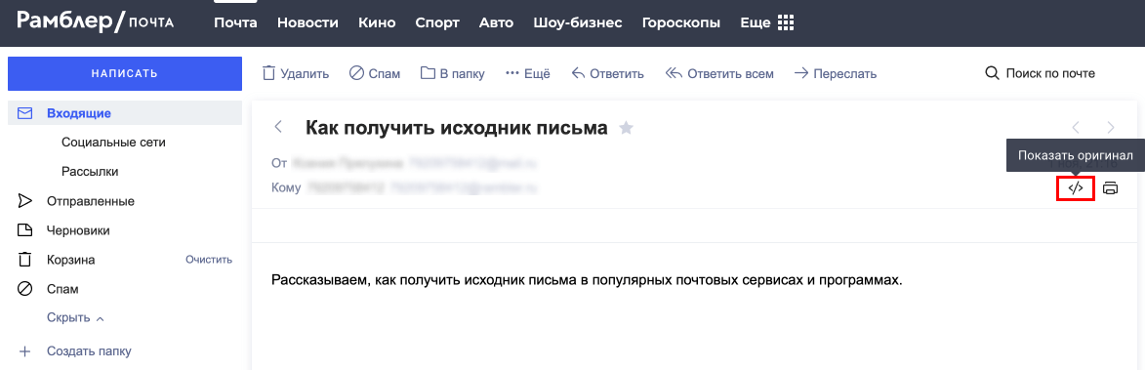Click the show original source code icon
Image resolution: width=1145 pixels, height=370 pixels.
[1075, 188]
